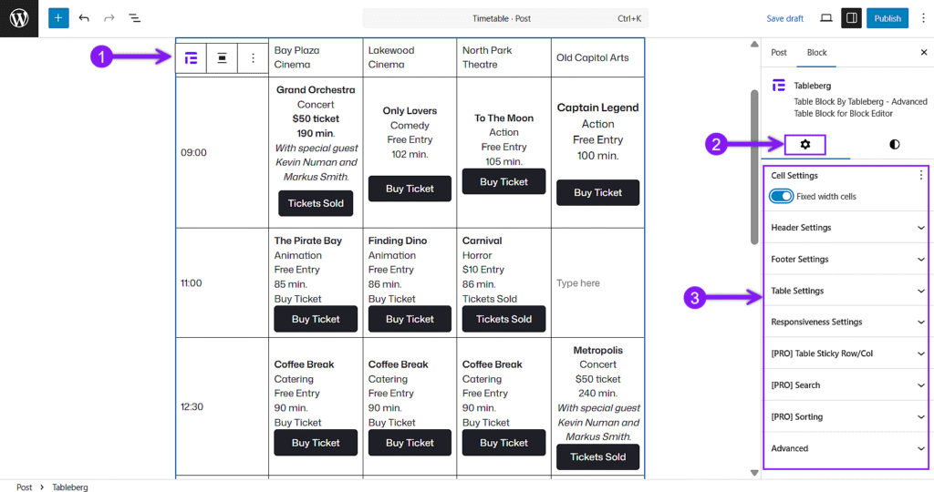
Task: Expand the Table Settings panel
Action: [x=846, y=291]
